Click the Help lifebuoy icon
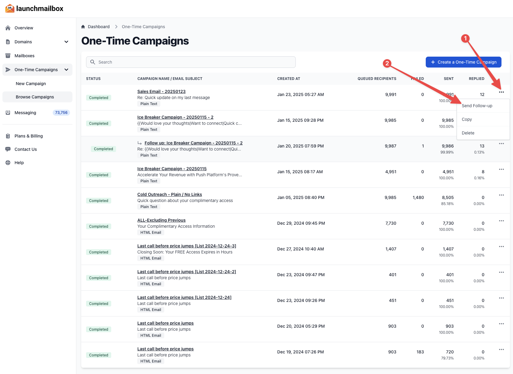The width and height of the screenshot is (513, 374). click(8, 163)
